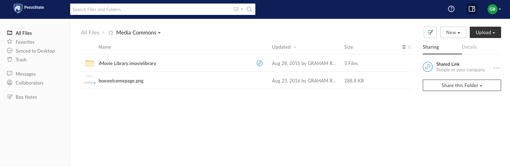Open the help question mark icon
Screen dimensions: 510x167
coord(451,9)
